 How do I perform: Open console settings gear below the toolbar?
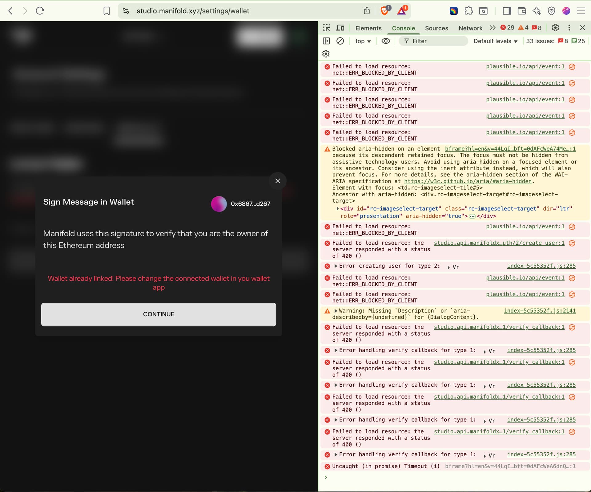[x=326, y=54]
